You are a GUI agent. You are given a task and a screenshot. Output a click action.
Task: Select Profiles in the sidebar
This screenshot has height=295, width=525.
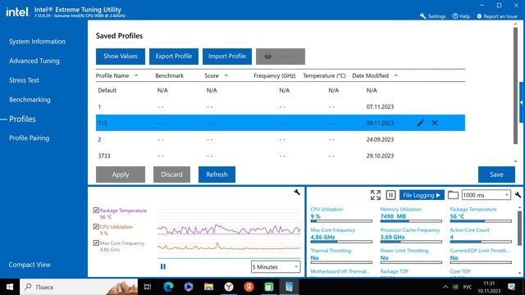pyautogui.click(x=22, y=119)
